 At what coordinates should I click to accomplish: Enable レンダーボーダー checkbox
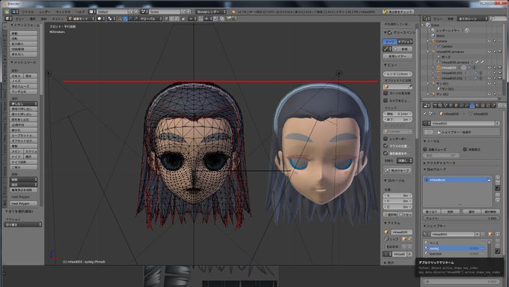pyautogui.click(x=385, y=139)
